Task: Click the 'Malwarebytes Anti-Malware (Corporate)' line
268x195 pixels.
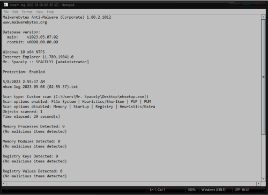Action: 57,17
